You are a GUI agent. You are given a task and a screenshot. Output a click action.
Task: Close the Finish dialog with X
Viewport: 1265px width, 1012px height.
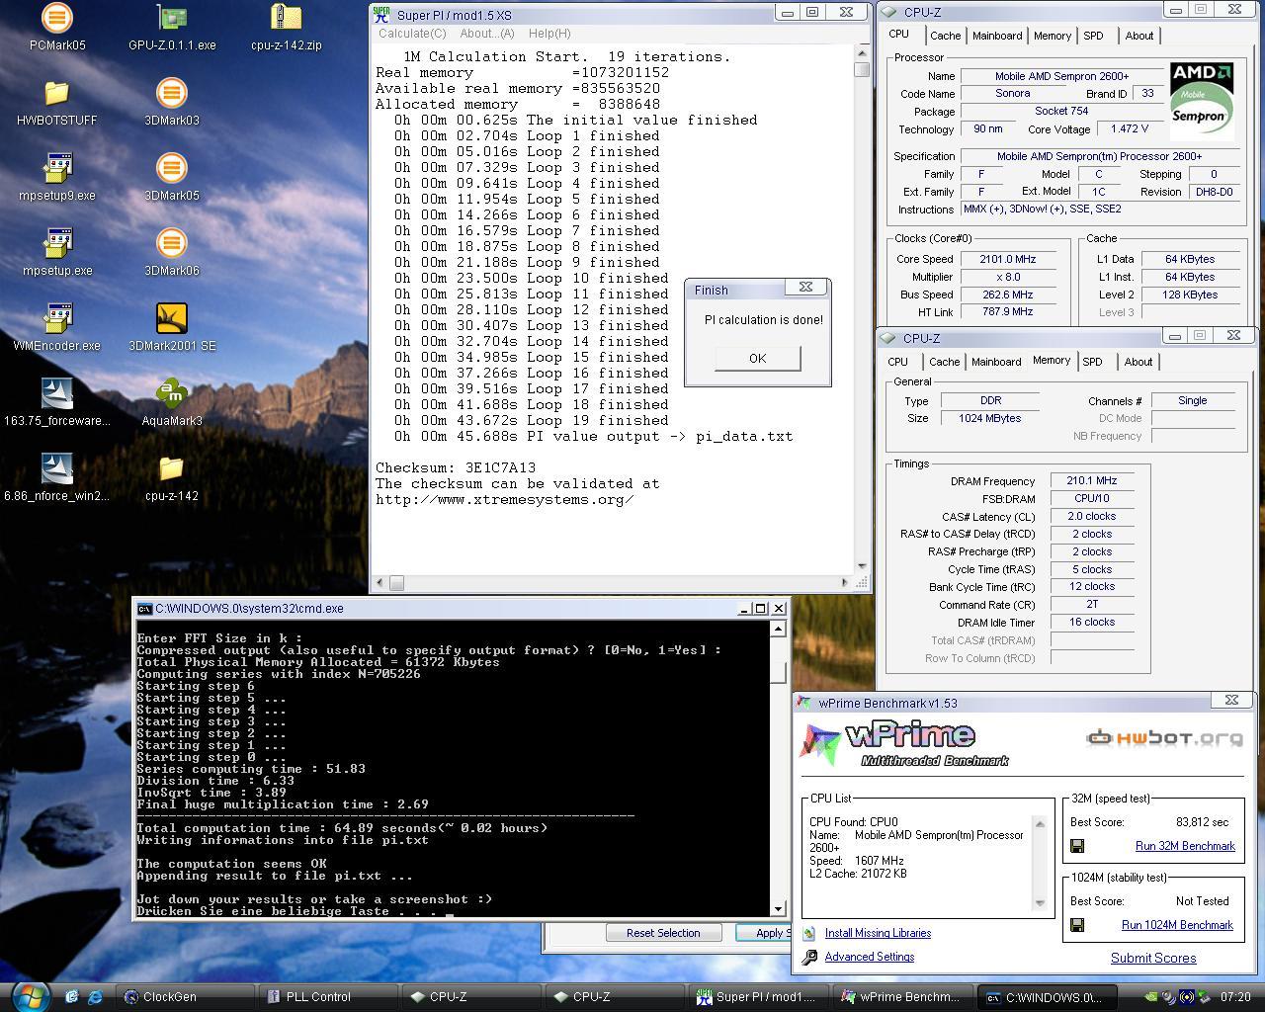[805, 288]
